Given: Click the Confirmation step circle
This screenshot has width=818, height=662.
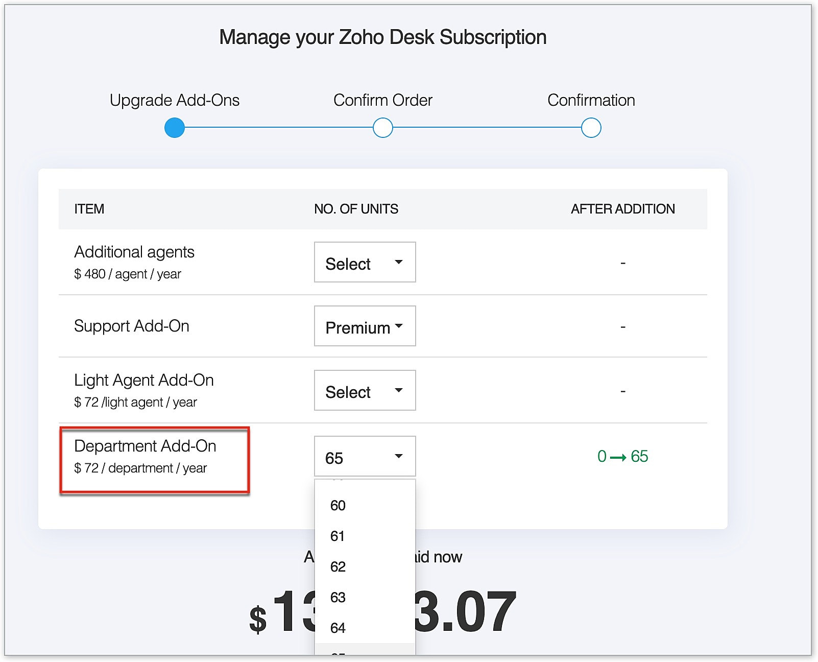Looking at the screenshot, I should click(591, 128).
